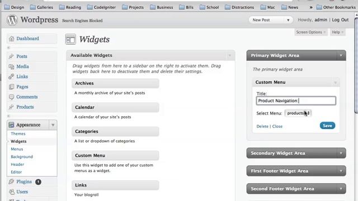Open the Menus submenu item

(17, 149)
